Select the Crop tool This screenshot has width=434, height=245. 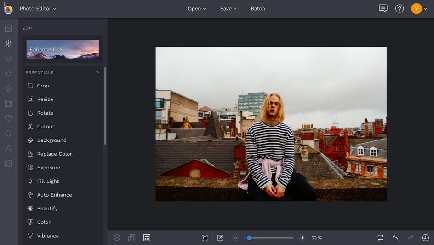[43, 86]
